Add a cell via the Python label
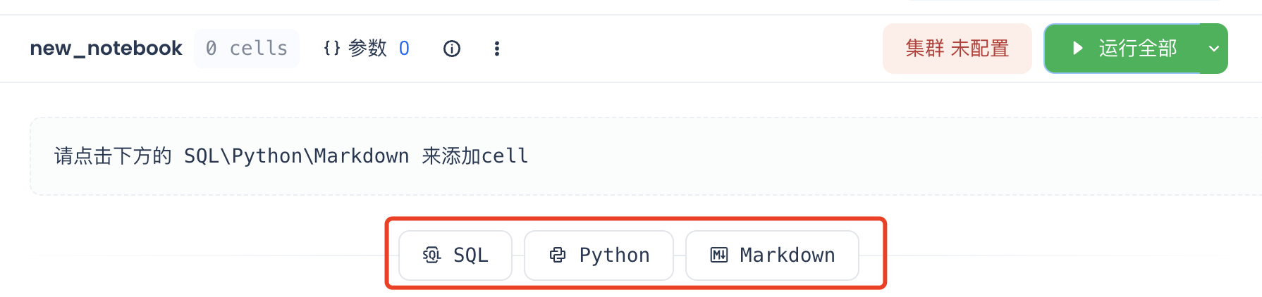Image resolution: width=1262 pixels, height=297 pixels. tap(614, 255)
